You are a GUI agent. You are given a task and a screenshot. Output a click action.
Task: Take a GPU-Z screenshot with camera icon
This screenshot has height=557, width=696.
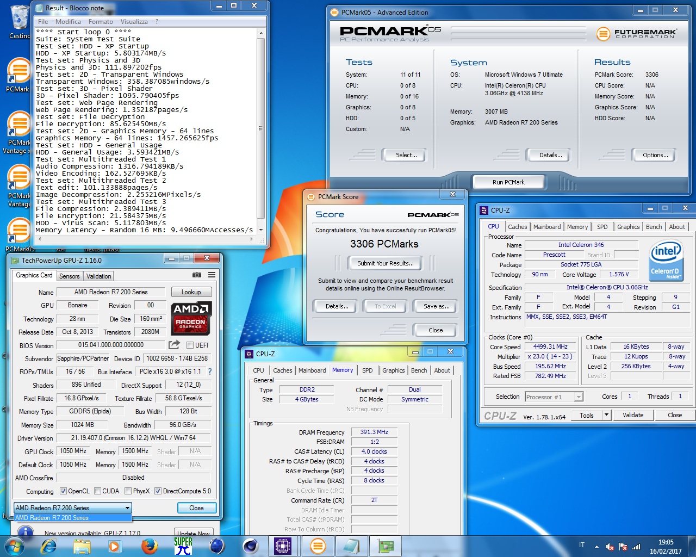coord(197,275)
